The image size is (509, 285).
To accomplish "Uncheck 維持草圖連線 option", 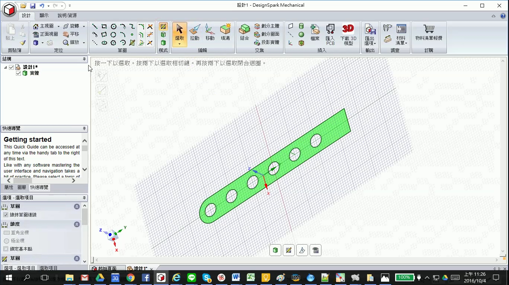I will [x=6, y=215].
